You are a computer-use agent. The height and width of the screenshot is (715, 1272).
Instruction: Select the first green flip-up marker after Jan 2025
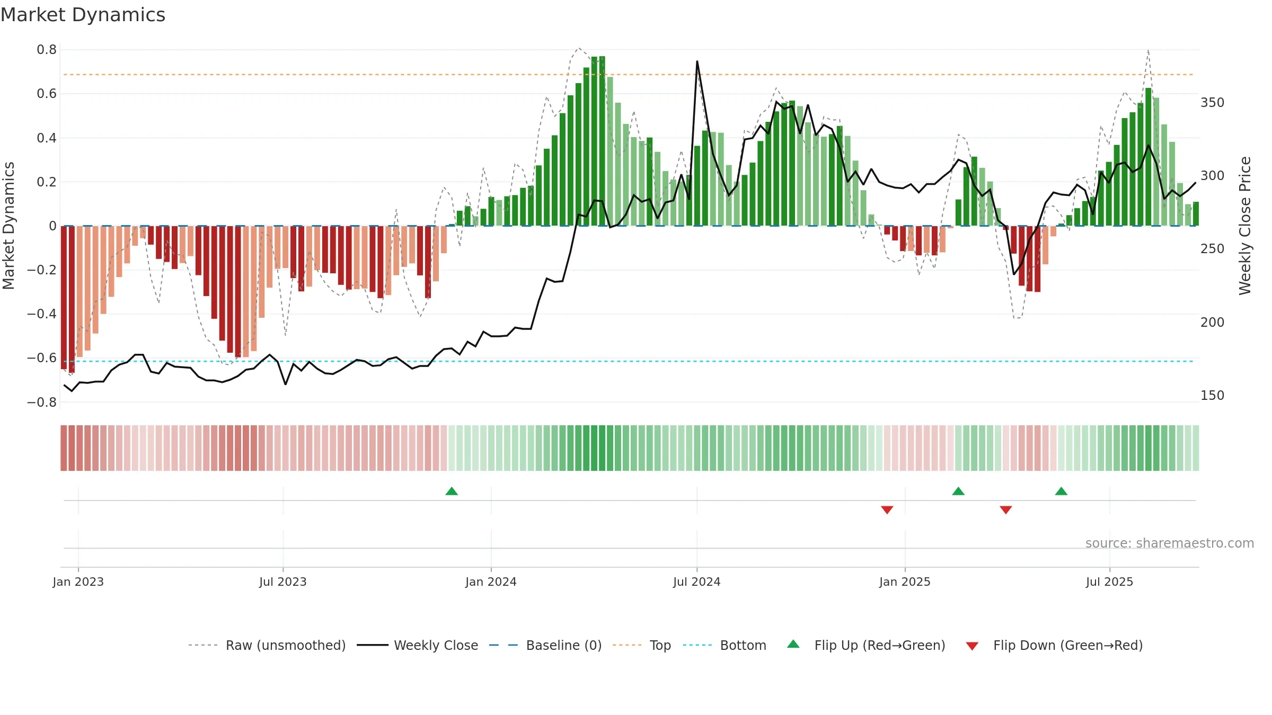click(x=958, y=491)
